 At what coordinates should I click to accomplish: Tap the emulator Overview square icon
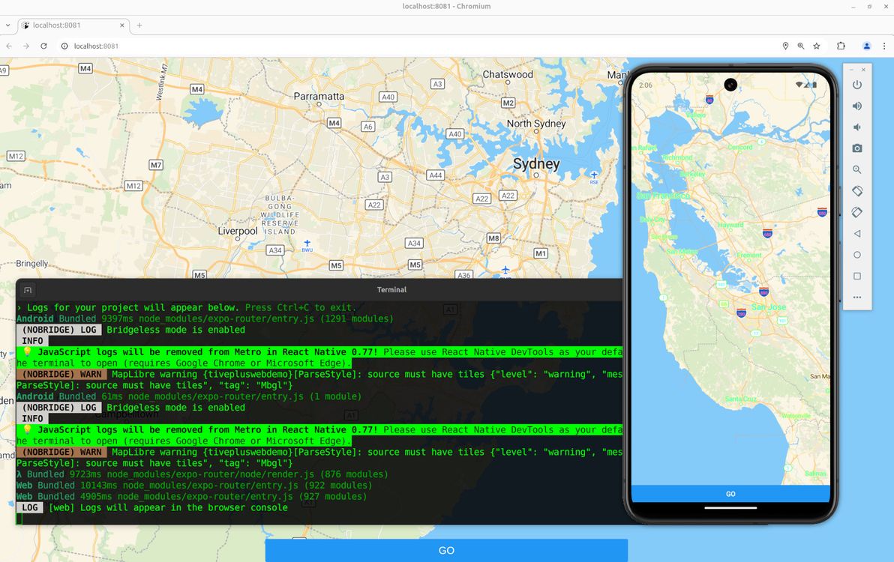(857, 277)
